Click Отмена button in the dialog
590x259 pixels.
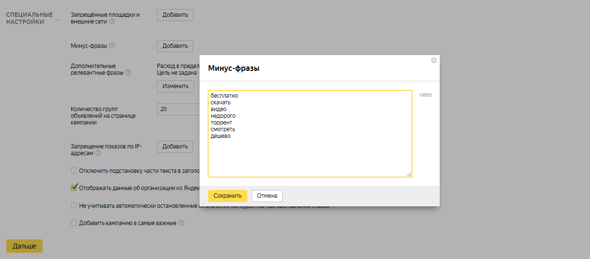click(x=267, y=196)
